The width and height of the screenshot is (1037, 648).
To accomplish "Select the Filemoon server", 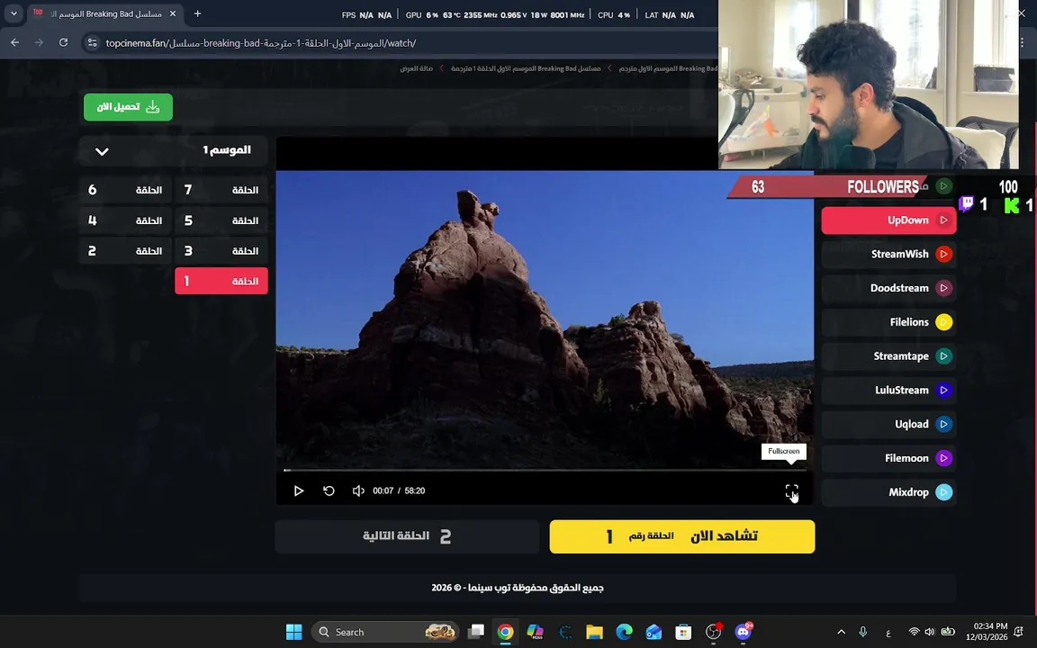I will (x=888, y=458).
